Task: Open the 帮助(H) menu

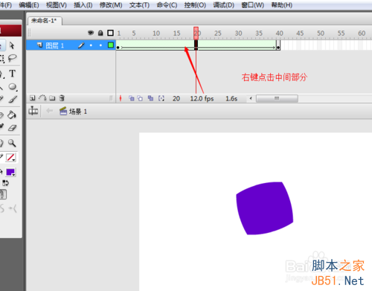Action: click(x=282, y=5)
